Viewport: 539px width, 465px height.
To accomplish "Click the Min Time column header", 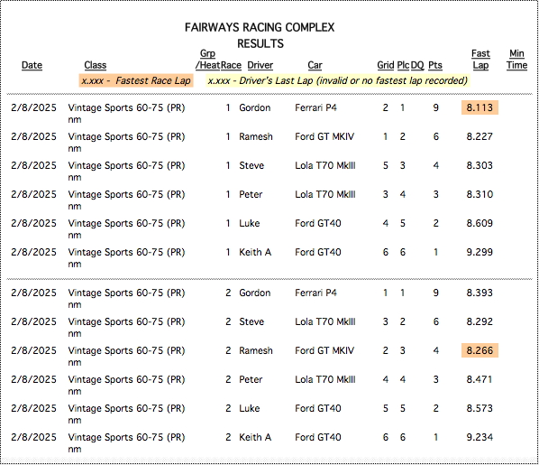I will pyautogui.click(x=516, y=60).
